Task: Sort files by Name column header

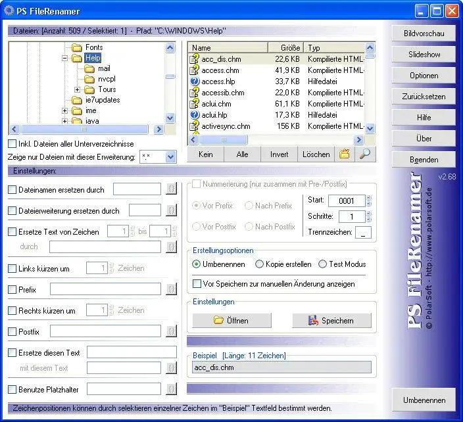Action: point(228,47)
